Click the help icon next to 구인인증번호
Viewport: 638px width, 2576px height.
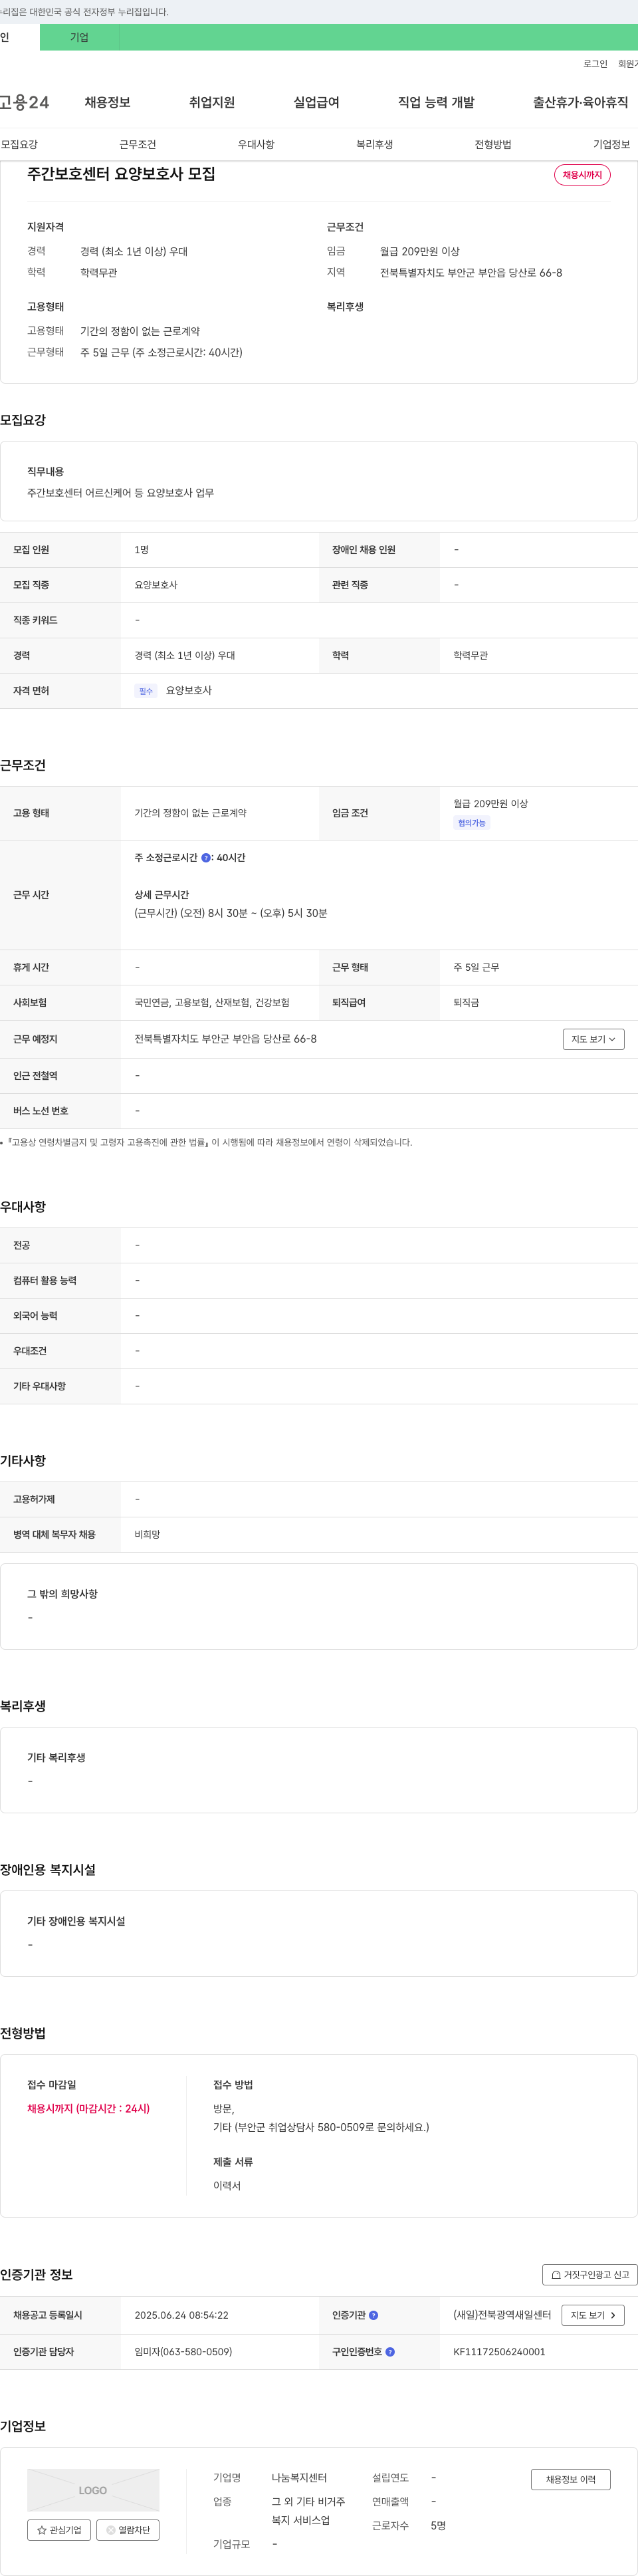tap(390, 2352)
